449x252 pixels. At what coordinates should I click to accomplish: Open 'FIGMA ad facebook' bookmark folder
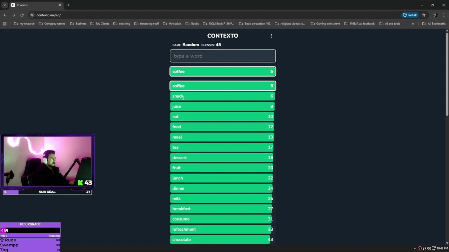359,23
